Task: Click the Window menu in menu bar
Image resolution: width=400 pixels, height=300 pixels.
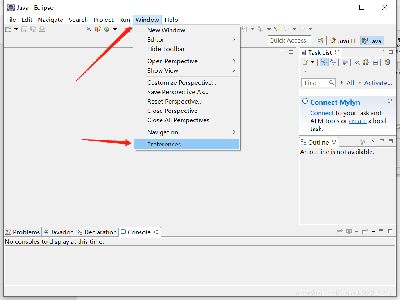Action: pos(147,20)
